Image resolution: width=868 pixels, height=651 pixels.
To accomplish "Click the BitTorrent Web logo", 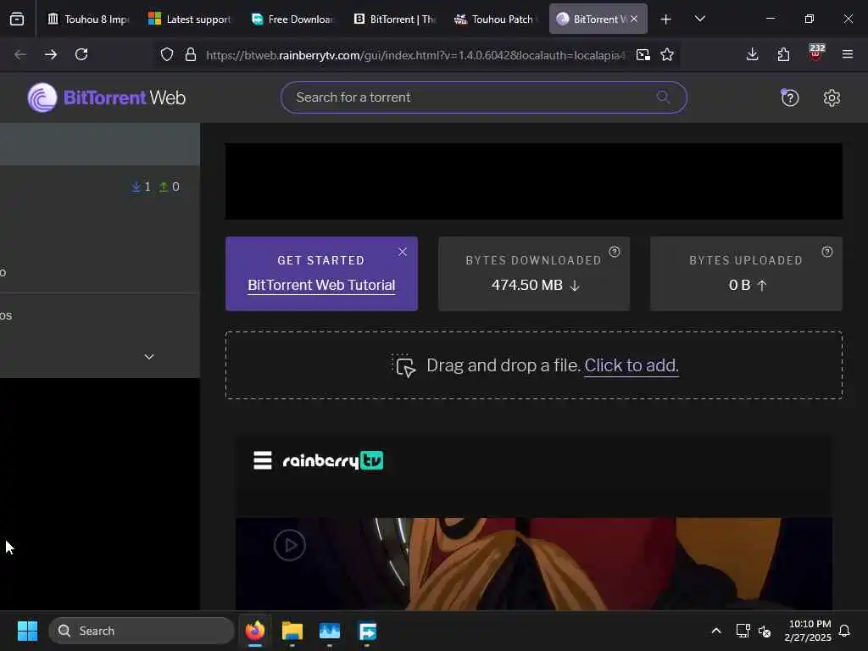I will pos(106,98).
